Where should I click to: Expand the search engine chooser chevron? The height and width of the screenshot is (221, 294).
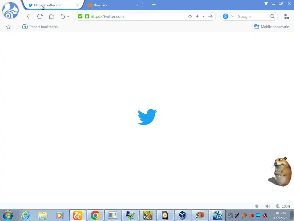point(233,16)
